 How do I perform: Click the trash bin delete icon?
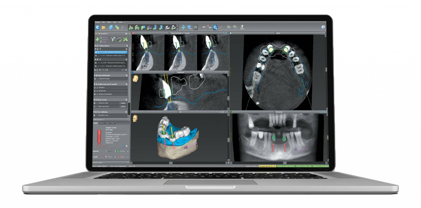coord(113,40)
